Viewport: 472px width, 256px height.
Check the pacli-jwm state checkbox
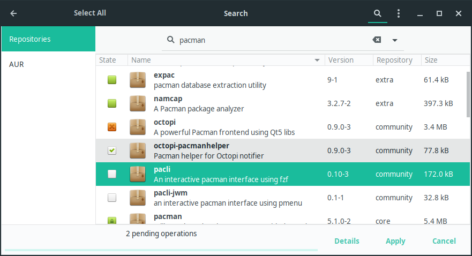coord(112,198)
